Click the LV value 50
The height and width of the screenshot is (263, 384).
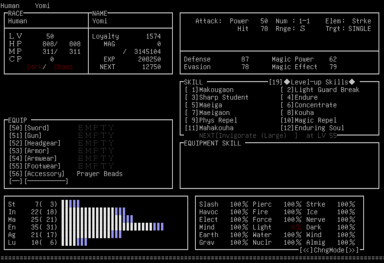[x=50, y=36]
